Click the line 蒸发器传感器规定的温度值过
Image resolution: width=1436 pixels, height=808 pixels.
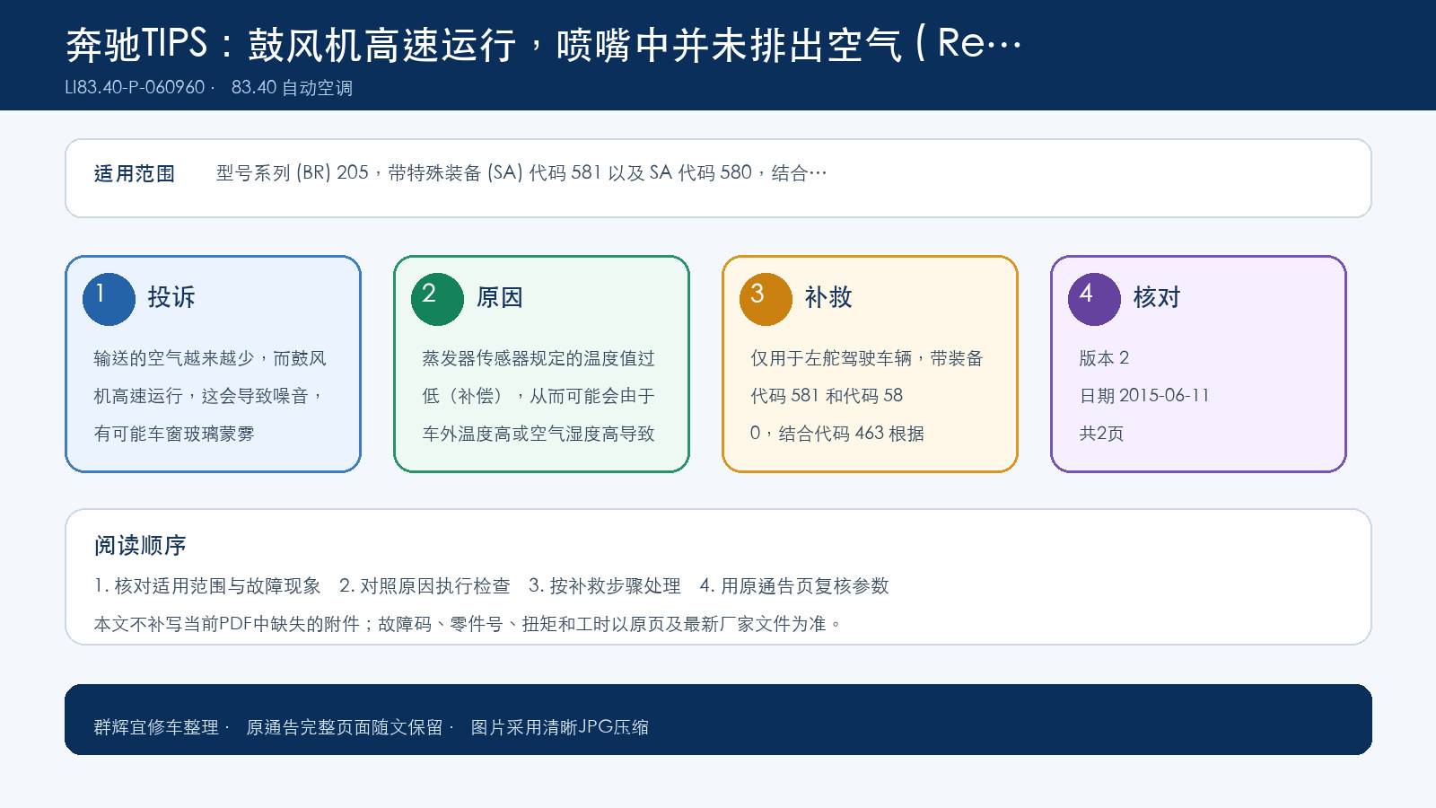coord(538,358)
